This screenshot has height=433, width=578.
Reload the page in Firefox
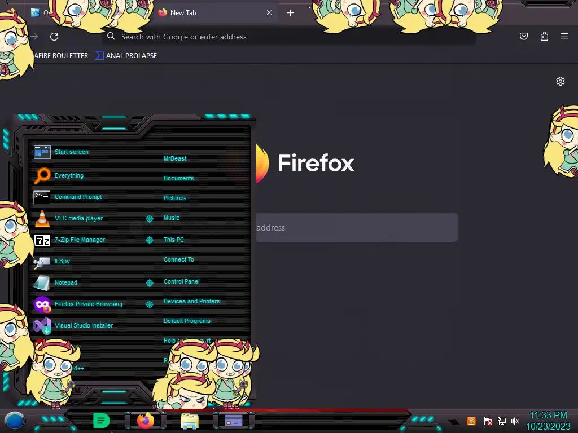click(x=54, y=37)
